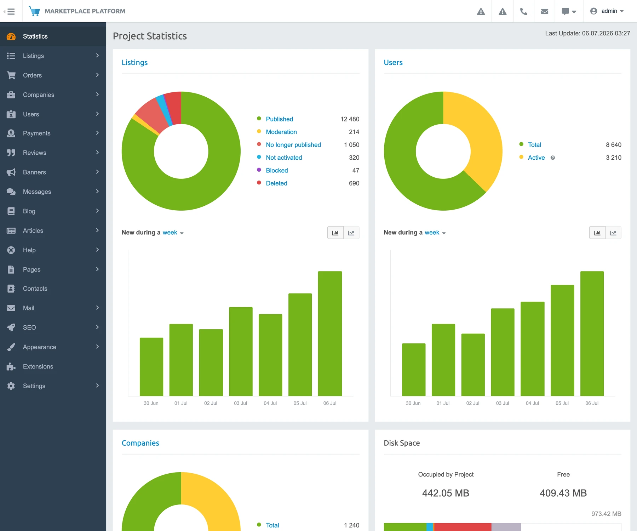The height and width of the screenshot is (531, 637).
Task: Click the red segment of disk space bar
Action: coord(463,527)
